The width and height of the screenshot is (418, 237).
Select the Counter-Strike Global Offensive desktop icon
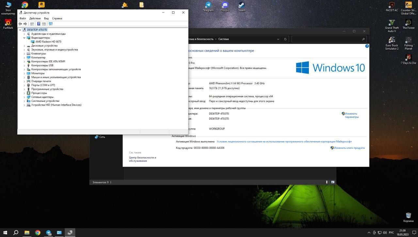pos(409,8)
